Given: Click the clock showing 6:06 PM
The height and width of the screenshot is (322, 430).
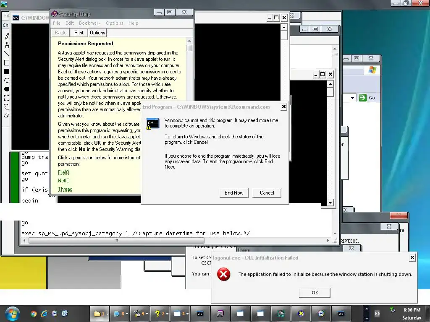Looking at the screenshot, I should (x=412, y=310).
